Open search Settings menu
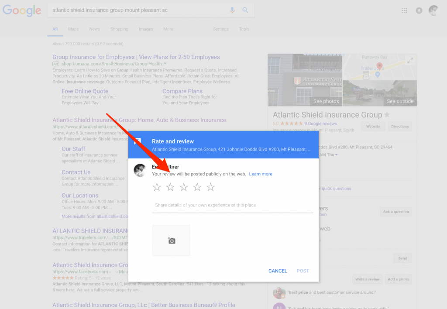447x309 pixels. [221, 29]
